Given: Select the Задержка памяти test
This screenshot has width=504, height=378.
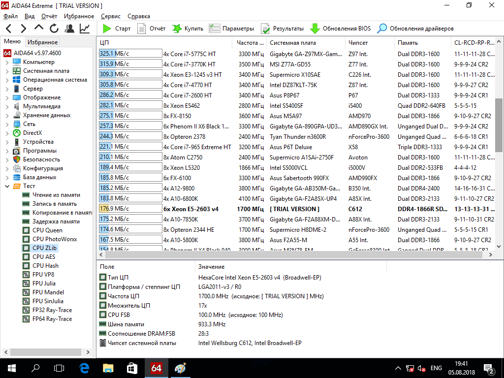Looking at the screenshot, I should [x=51, y=221].
